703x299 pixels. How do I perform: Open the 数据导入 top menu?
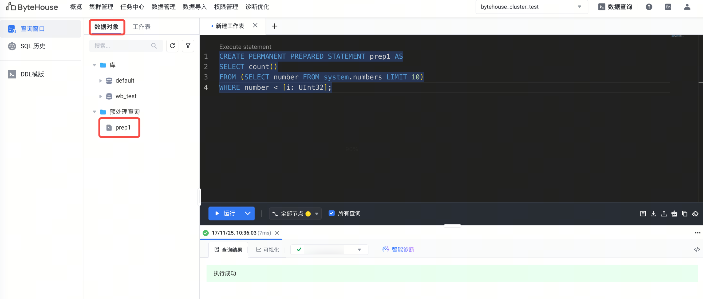click(195, 7)
